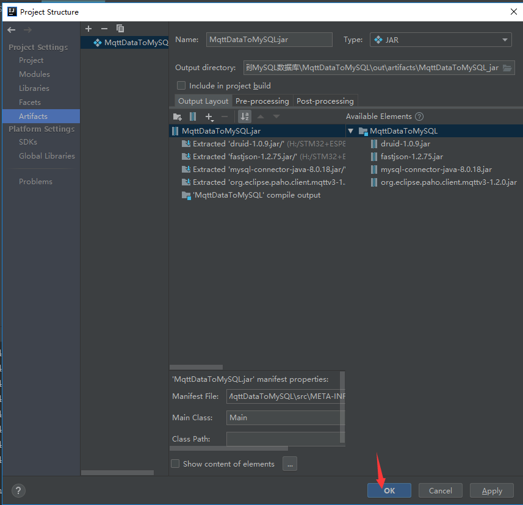Select Extracted 'druid-1.0.9.jar/' entry

(x=263, y=144)
